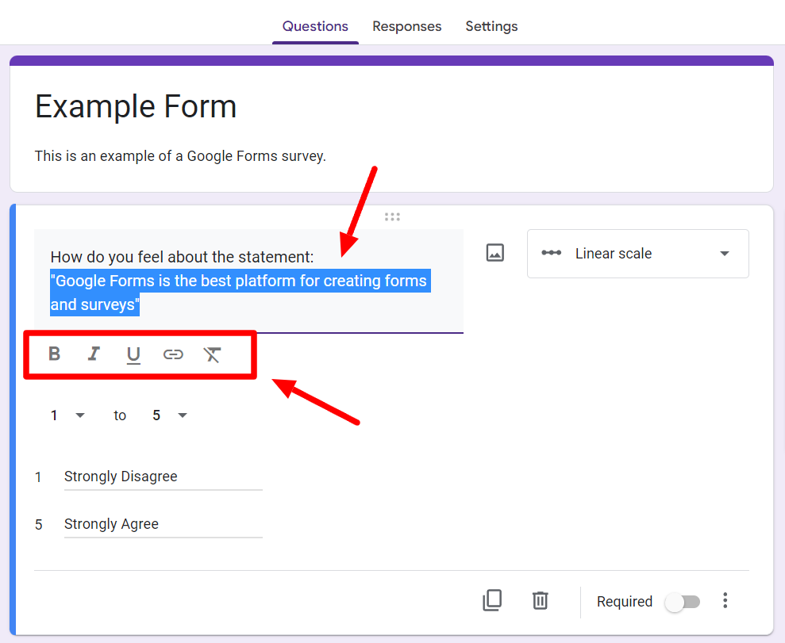Open the Linear scale question type dropdown

pyautogui.click(x=638, y=254)
